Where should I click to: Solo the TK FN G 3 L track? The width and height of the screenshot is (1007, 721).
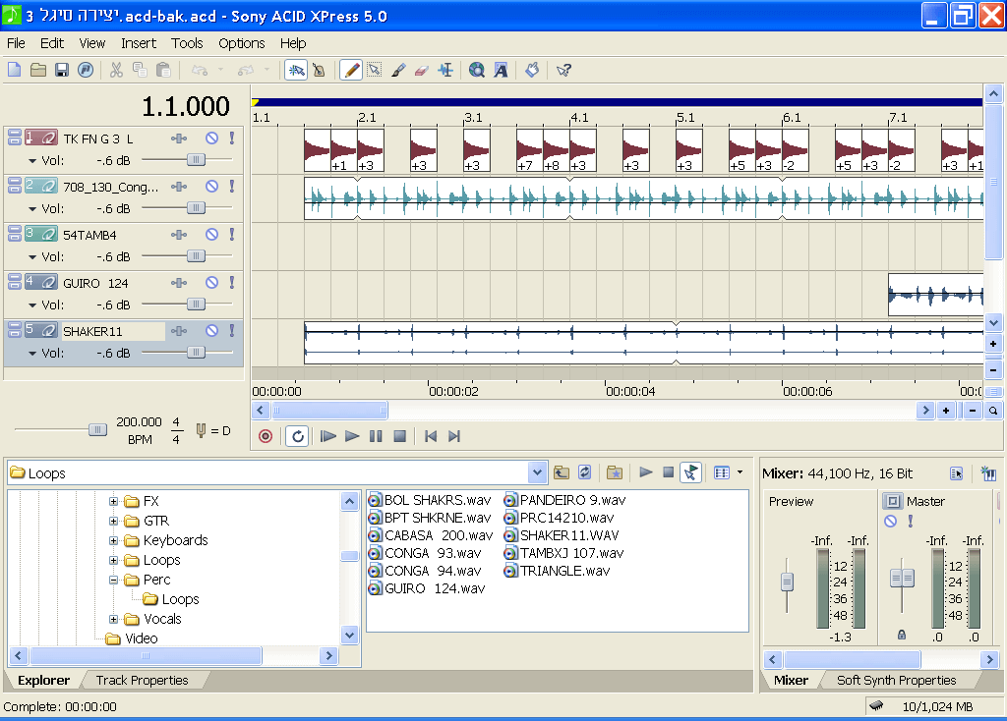(x=232, y=139)
